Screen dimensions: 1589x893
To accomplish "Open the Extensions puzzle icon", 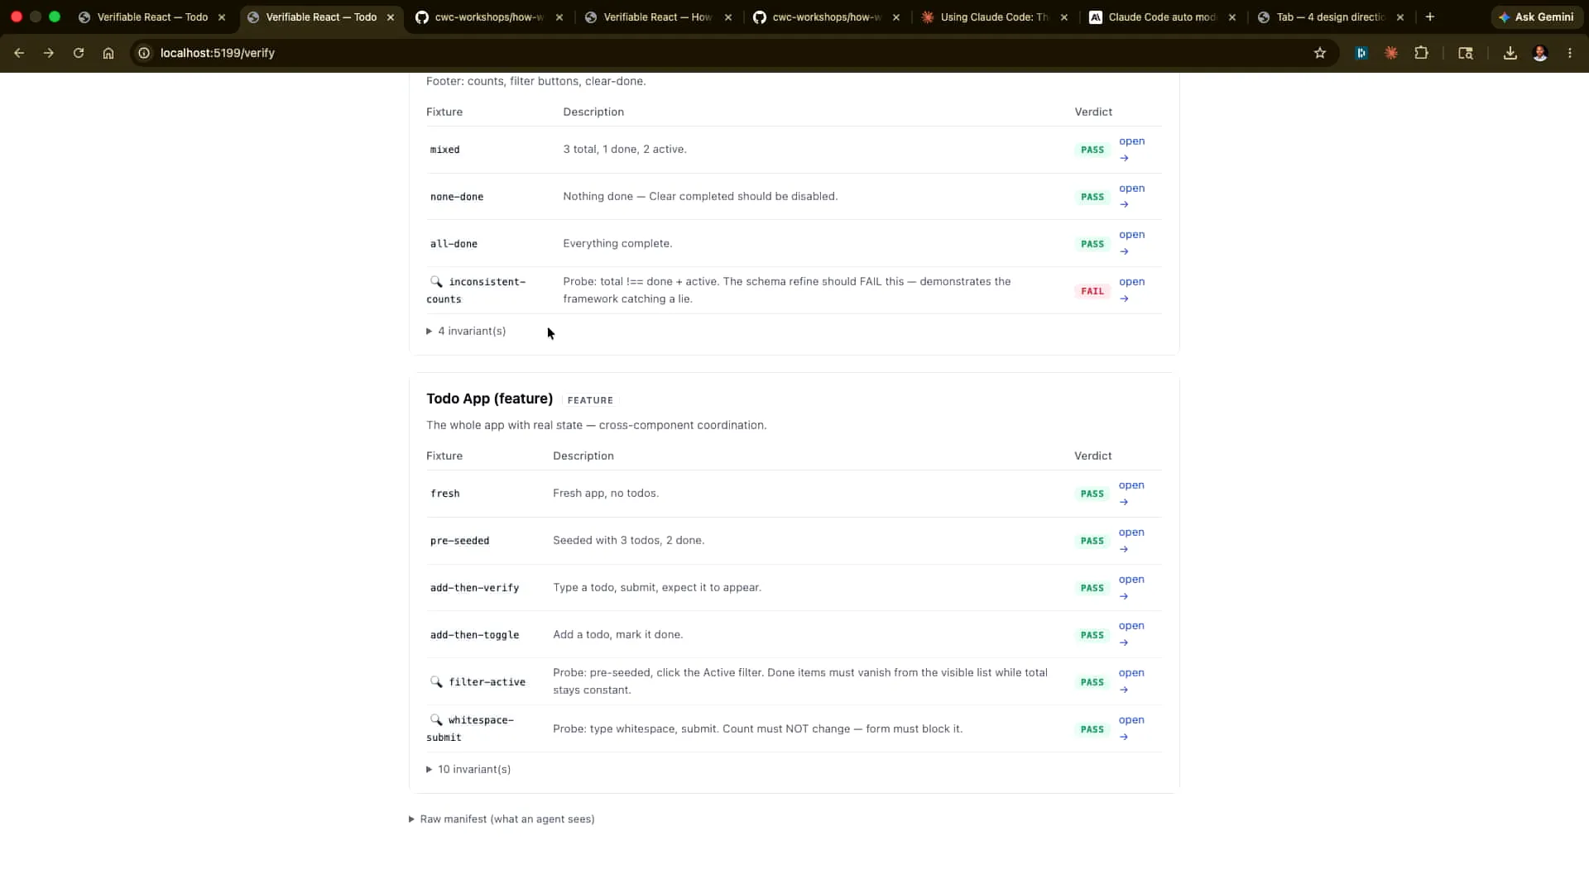I will click(1421, 53).
